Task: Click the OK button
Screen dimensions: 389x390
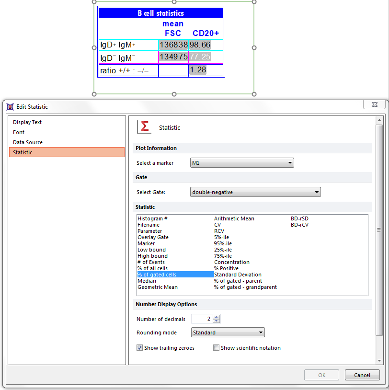Action: 321,375
